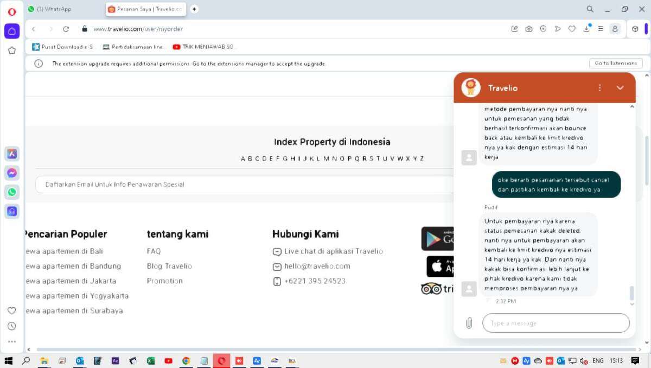Click the +6221 395 24523 phone number

(x=315, y=281)
